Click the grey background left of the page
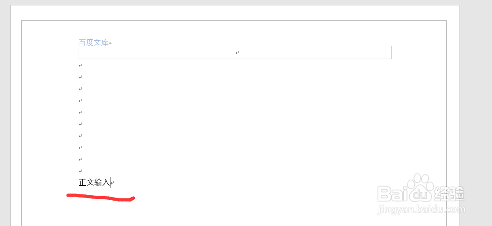 [x=5, y=113]
